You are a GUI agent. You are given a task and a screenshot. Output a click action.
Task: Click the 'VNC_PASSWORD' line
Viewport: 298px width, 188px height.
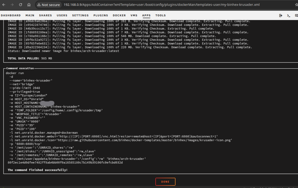[27, 118]
